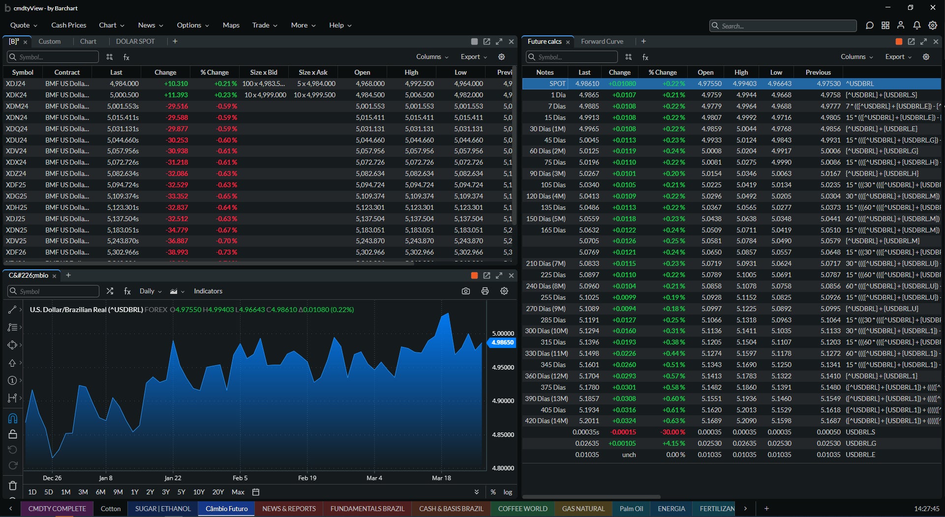Viewport: 945px width, 517px height.
Task: Open the workspace grid layout icon
Action: point(885,26)
